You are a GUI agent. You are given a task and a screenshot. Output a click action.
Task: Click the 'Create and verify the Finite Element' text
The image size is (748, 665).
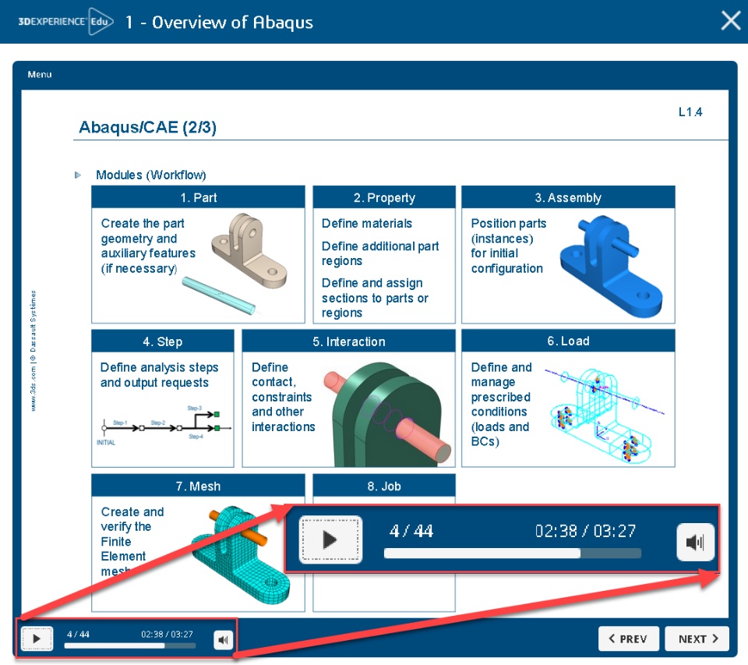(132, 541)
